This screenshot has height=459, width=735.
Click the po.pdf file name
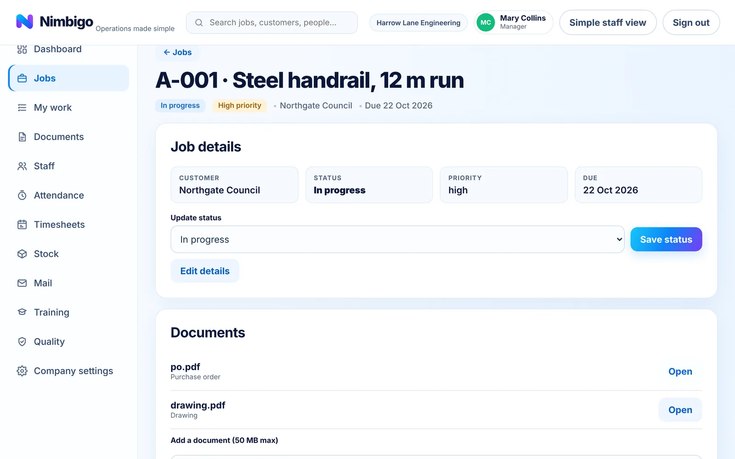(185, 367)
